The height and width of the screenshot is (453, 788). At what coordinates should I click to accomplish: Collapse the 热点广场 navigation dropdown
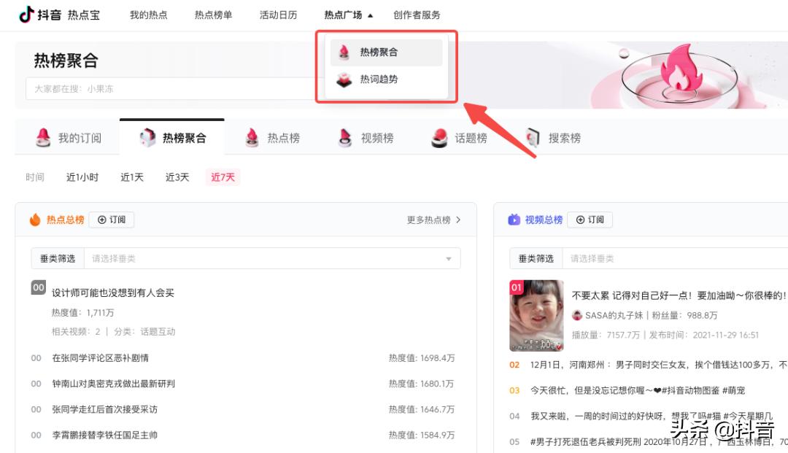tap(344, 14)
